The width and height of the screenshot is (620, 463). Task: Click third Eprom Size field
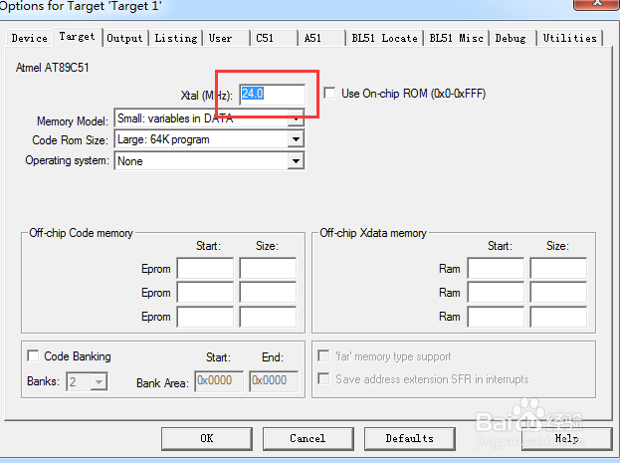coord(268,317)
